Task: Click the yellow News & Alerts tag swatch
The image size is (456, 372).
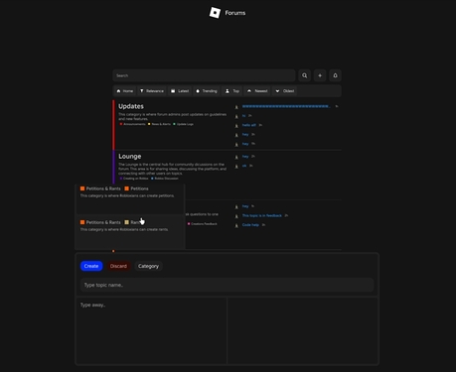Action: coord(149,124)
